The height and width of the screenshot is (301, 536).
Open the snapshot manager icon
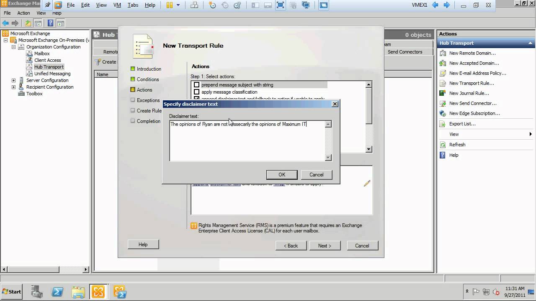pyautogui.click(x=237, y=5)
